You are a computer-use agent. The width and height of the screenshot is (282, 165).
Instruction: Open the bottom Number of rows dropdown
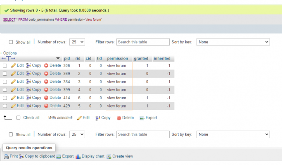(77, 134)
